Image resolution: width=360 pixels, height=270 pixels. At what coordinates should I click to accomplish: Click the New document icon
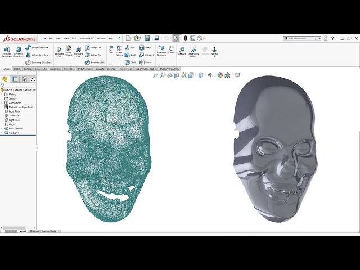[x=128, y=38]
